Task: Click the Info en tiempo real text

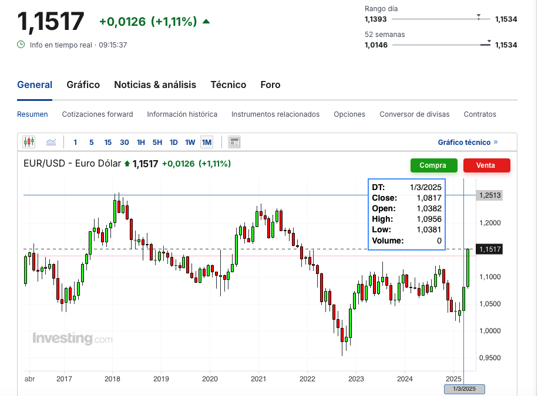Action: (60, 45)
